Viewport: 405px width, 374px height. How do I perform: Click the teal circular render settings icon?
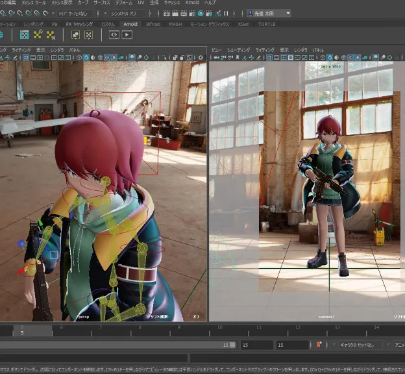[201, 14]
